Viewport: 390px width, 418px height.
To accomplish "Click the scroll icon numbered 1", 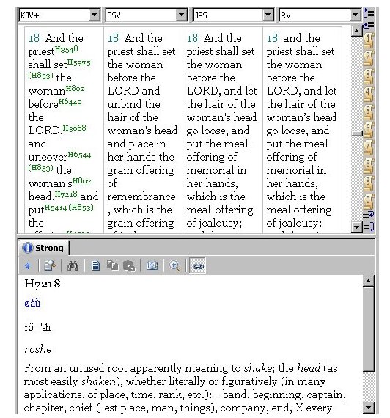I will pos(369,40).
